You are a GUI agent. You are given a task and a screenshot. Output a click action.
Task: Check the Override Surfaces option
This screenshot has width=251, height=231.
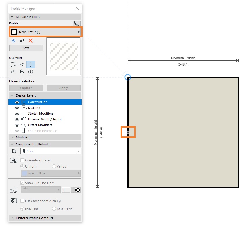coord(22,160)
